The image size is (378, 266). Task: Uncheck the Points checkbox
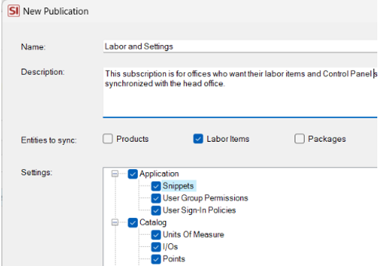(x=156, y=259)
